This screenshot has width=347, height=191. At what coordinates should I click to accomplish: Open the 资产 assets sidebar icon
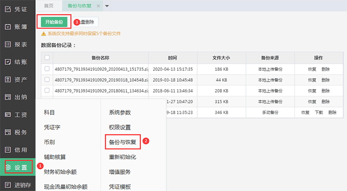pos(8,79)
